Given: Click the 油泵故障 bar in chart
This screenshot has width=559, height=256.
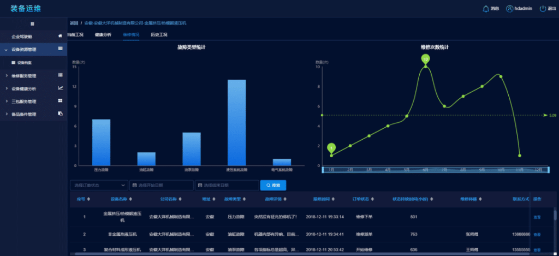Looking at the screenshot, I should click(x=192, y=149).
